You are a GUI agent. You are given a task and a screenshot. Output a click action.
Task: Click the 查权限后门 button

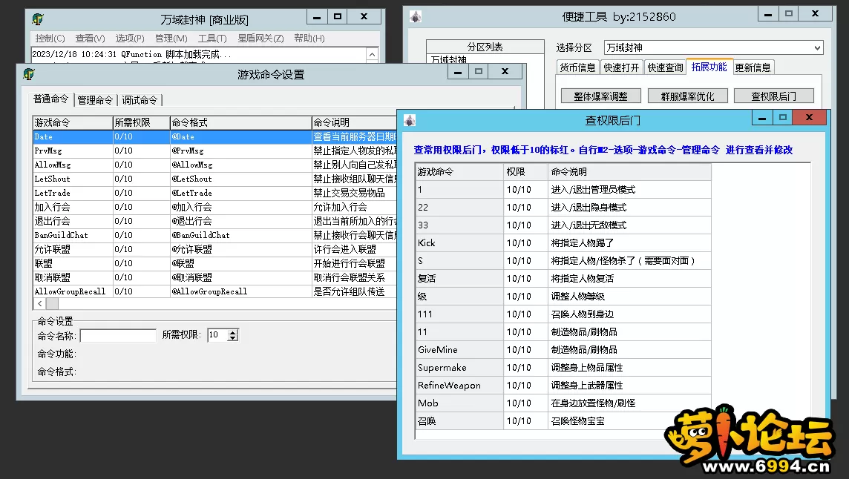click(x=773, y=96)
